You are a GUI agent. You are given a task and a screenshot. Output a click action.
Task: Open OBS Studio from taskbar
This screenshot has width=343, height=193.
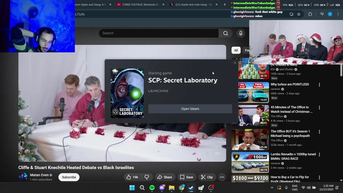click(211, 188)
